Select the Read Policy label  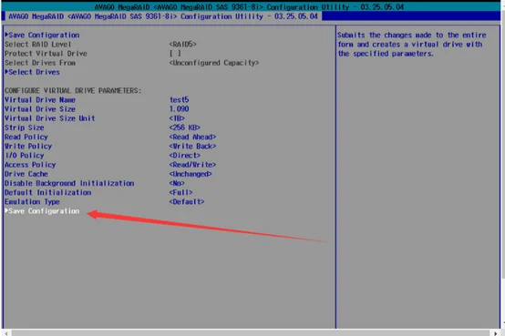pyautogui.click(x=26, y=137)
